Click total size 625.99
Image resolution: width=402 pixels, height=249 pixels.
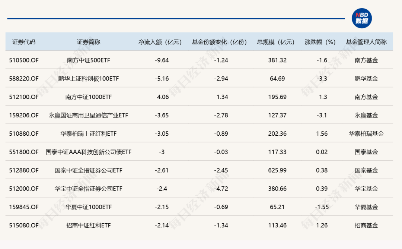(x=277, y=170)
